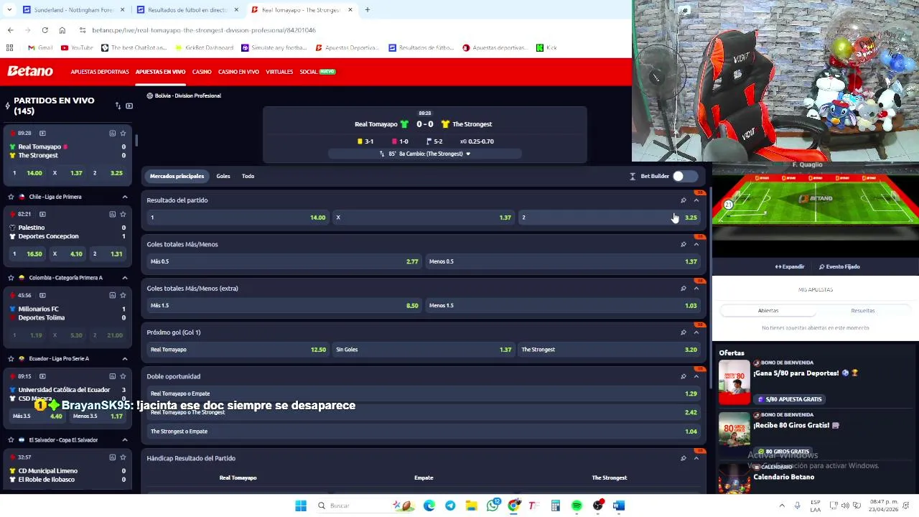Screen dimensions: 919x517
Task: Collapse Goles totales Más/Menos market
Action: tap(696, 244)
